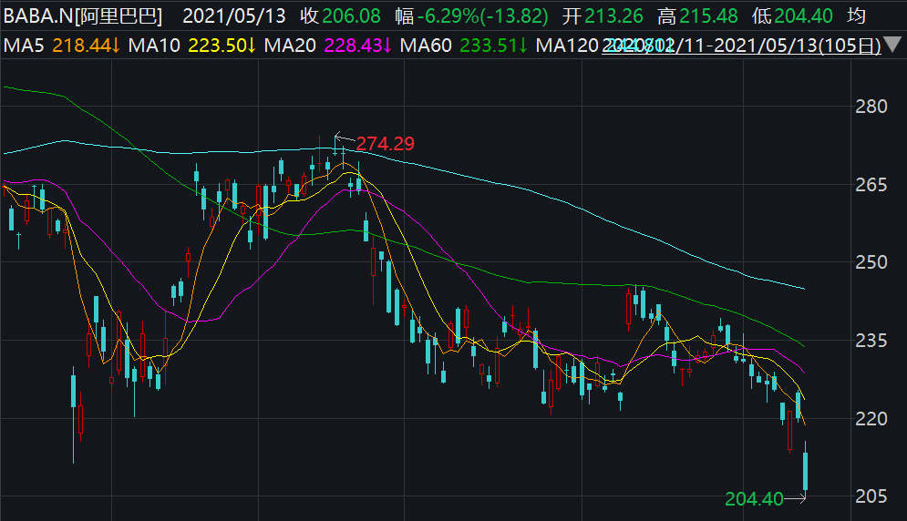Click the 280 price axis label

pos(872,107)
